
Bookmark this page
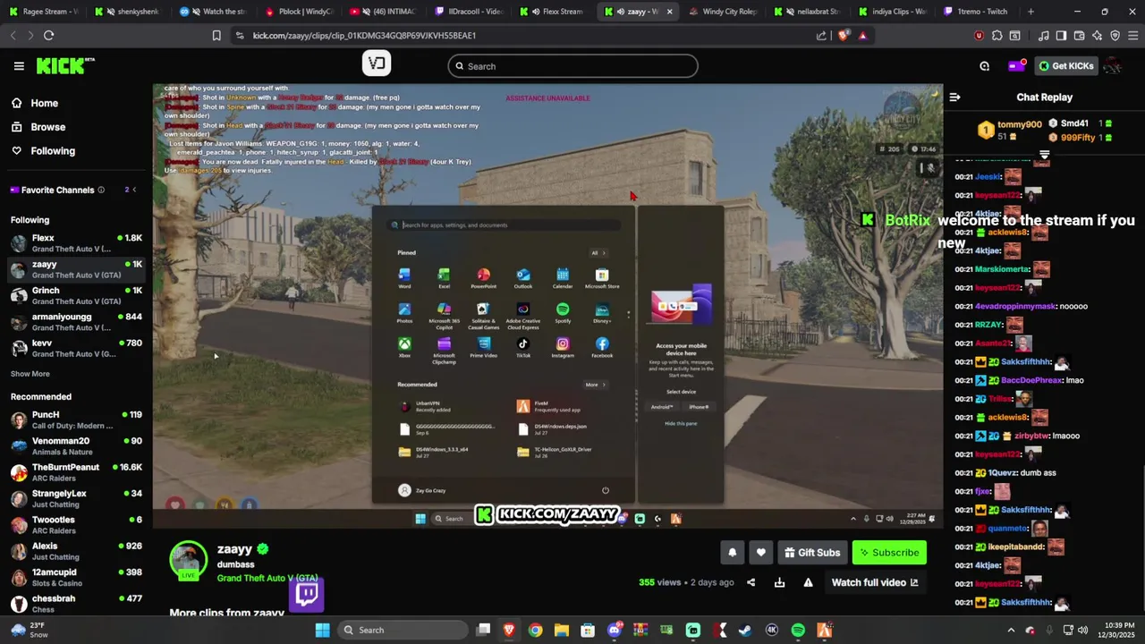(x=216, y=36)
